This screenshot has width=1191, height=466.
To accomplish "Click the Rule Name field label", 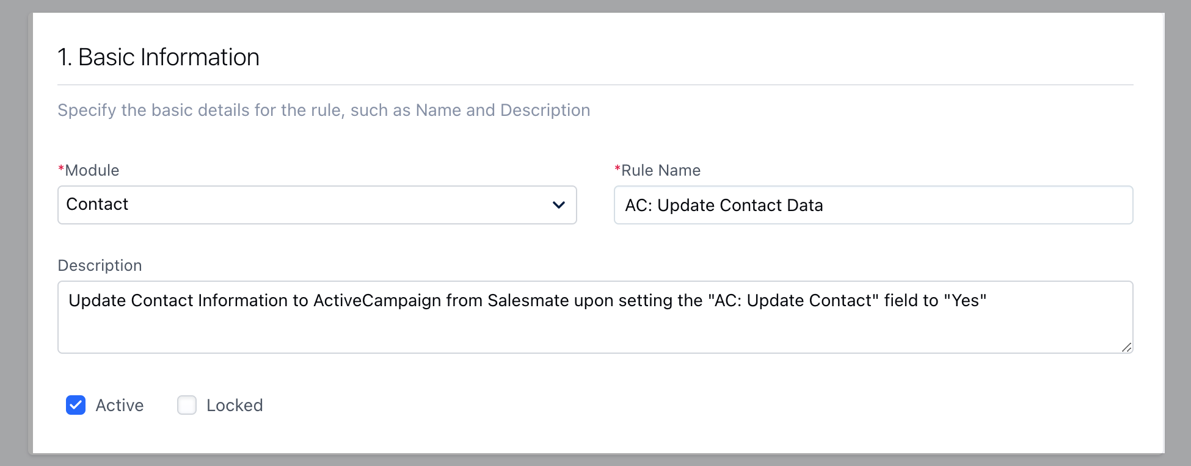I will tap(658, 170).
